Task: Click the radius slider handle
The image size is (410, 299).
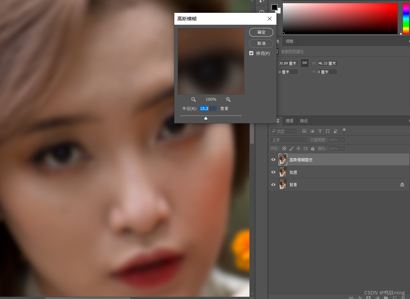Action: pyautogui.click(x=206, y=118)
